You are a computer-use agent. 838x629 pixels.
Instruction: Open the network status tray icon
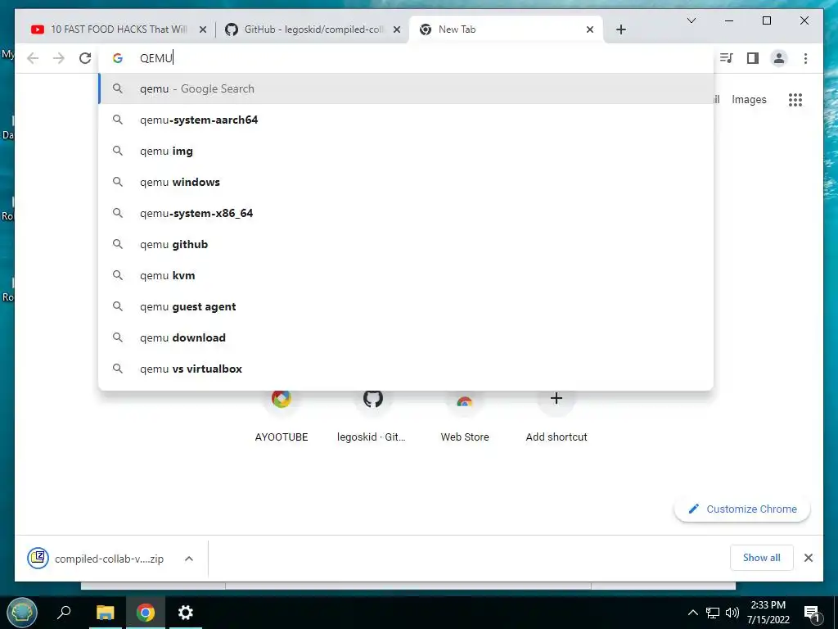click(713, 613)
